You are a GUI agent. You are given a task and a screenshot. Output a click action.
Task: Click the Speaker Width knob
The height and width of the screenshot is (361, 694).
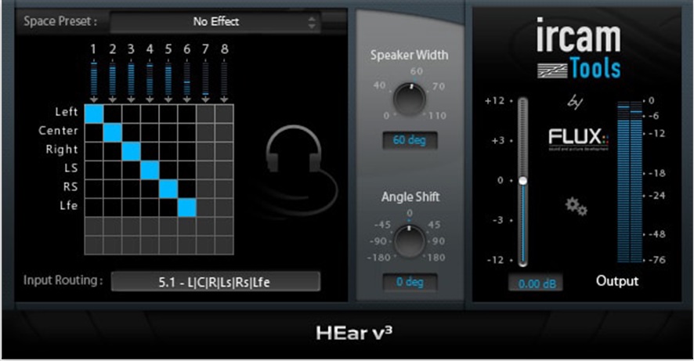410,99
